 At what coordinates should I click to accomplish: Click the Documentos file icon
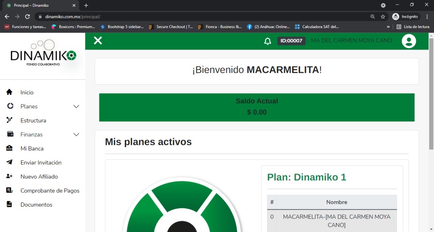coord(9,204)
